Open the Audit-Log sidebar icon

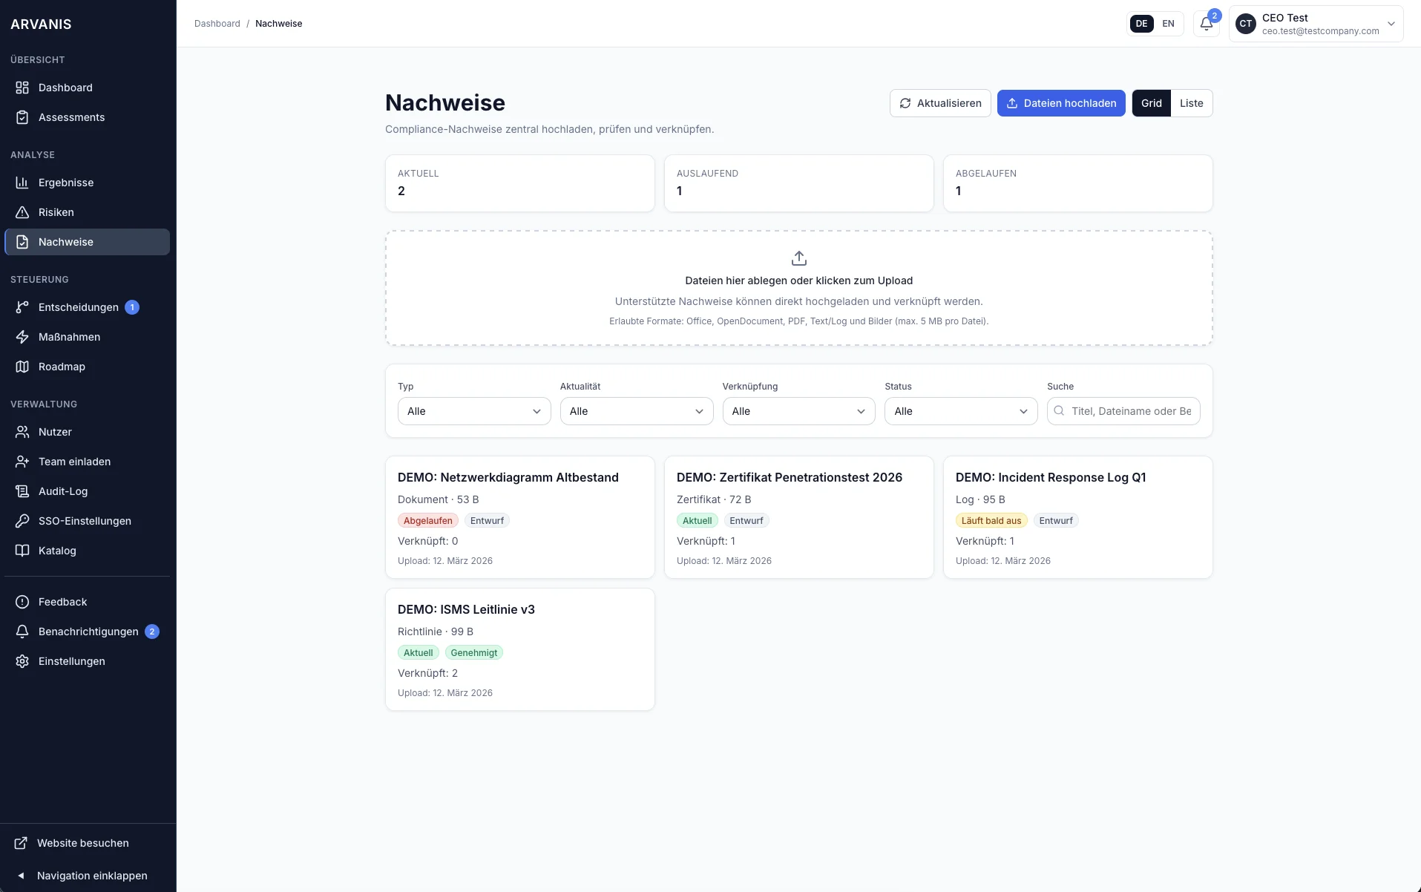pos(22,491)
